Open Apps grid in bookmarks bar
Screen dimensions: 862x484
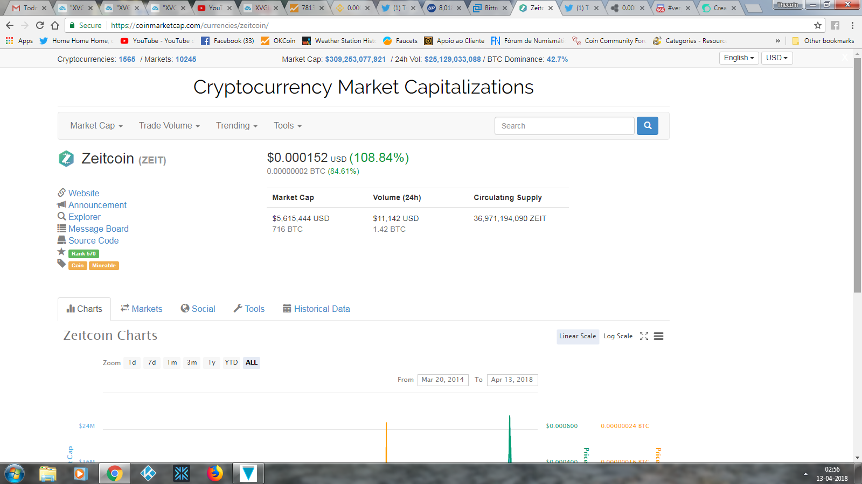(19, 41)
